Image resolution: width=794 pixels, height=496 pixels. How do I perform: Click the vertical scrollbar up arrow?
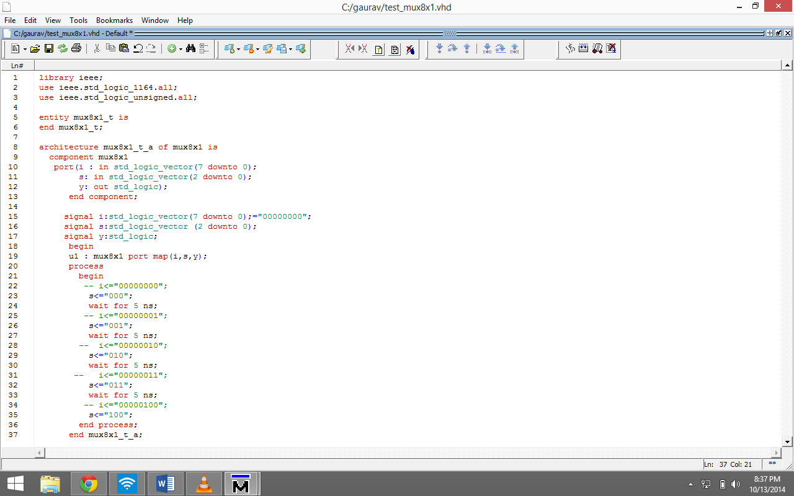tap(788, 65)
